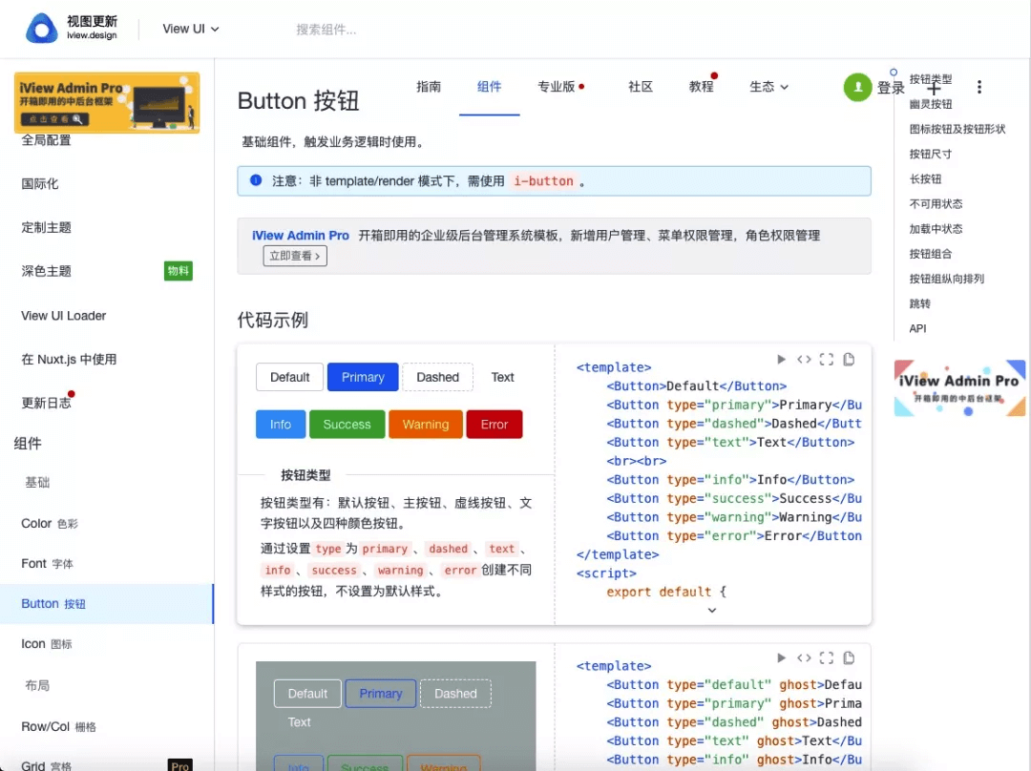Run the ghost example with play icon

(781, 658)
